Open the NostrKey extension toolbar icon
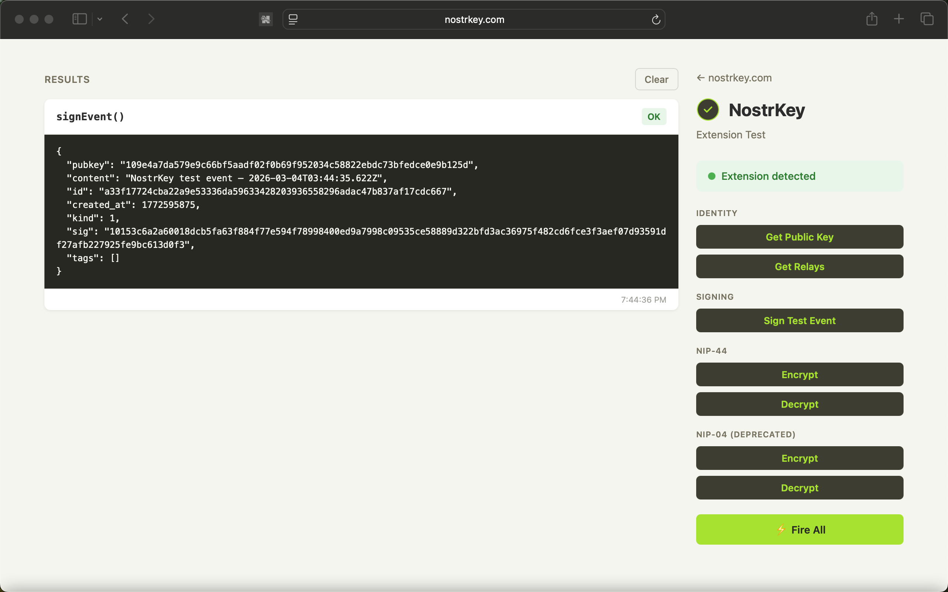 click(266, 19)
